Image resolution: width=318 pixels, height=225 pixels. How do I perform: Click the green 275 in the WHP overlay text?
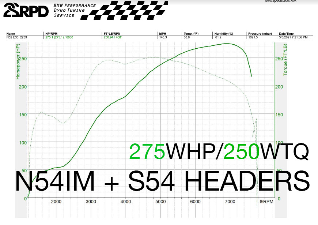[147, 151]
